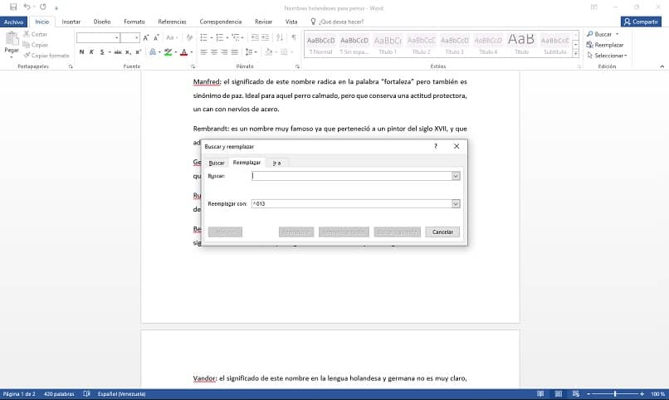Click the Reemplazar button in the Edición group
669x400 pixels.
pos(604,45)
